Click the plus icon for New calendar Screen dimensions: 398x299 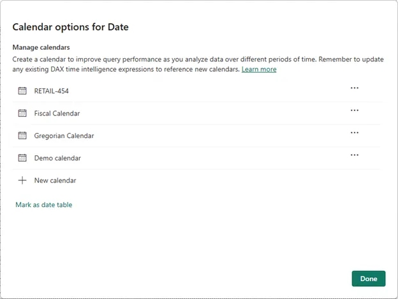point(22,180)
